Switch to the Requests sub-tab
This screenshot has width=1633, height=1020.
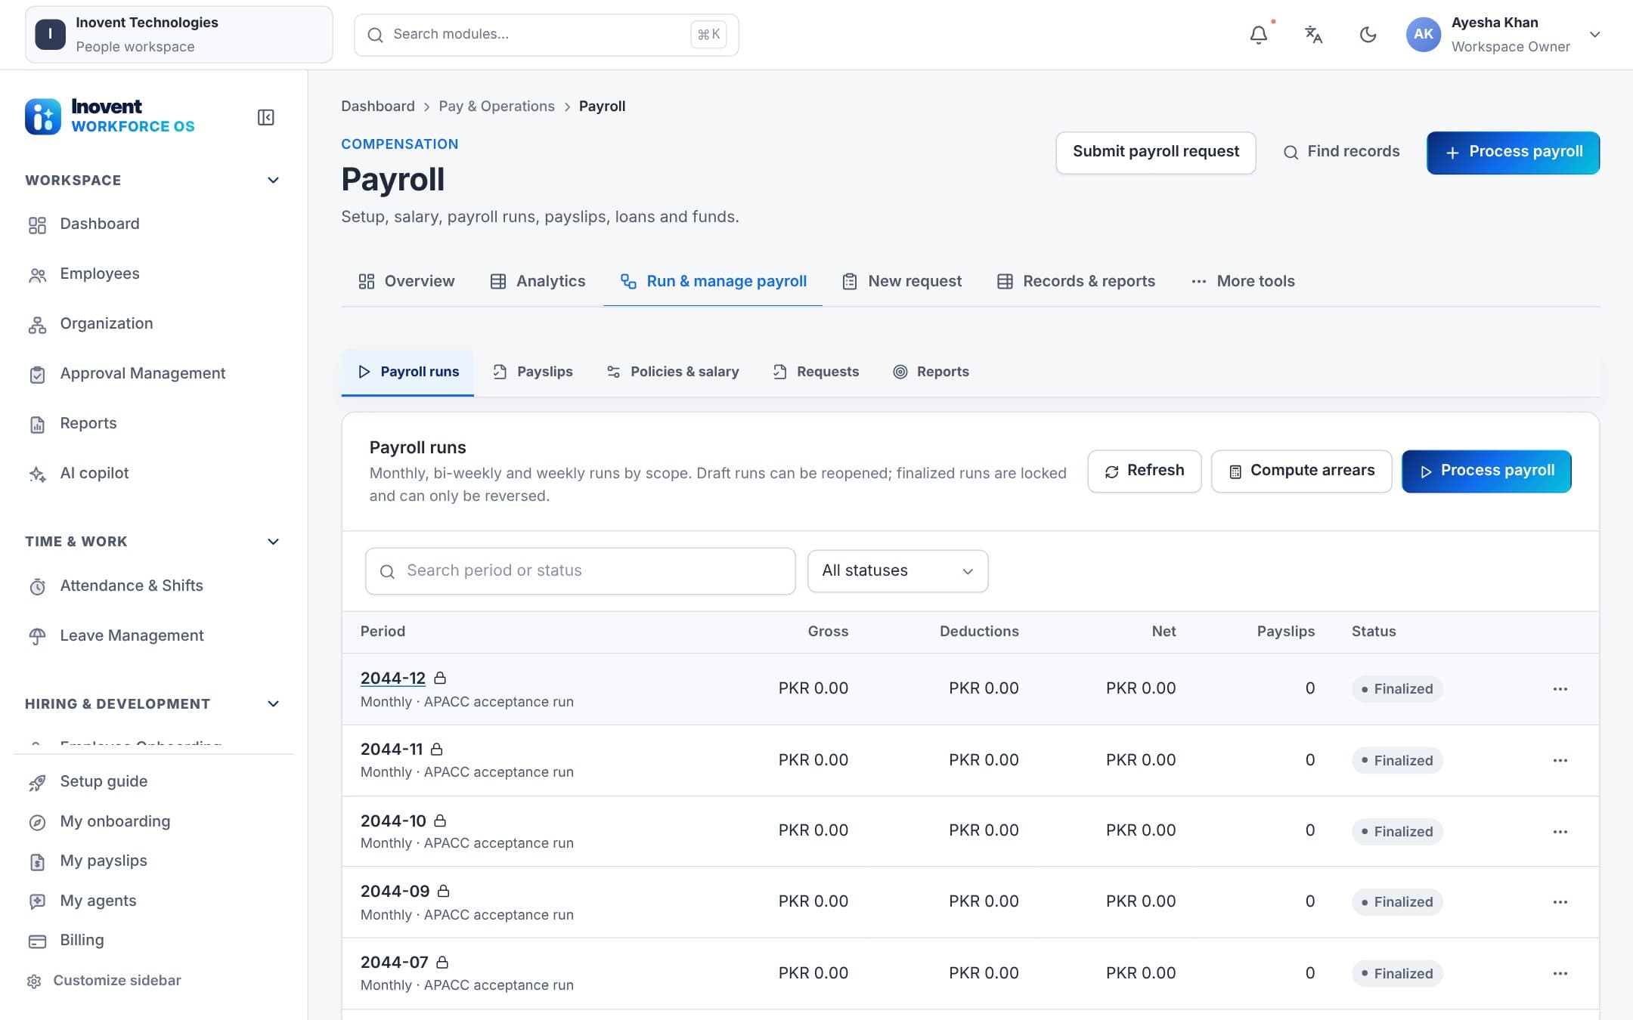click(816, 372)
